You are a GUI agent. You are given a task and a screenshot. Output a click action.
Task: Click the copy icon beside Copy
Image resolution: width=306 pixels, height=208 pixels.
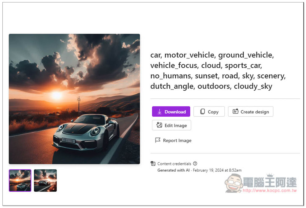tap(202, 112)
